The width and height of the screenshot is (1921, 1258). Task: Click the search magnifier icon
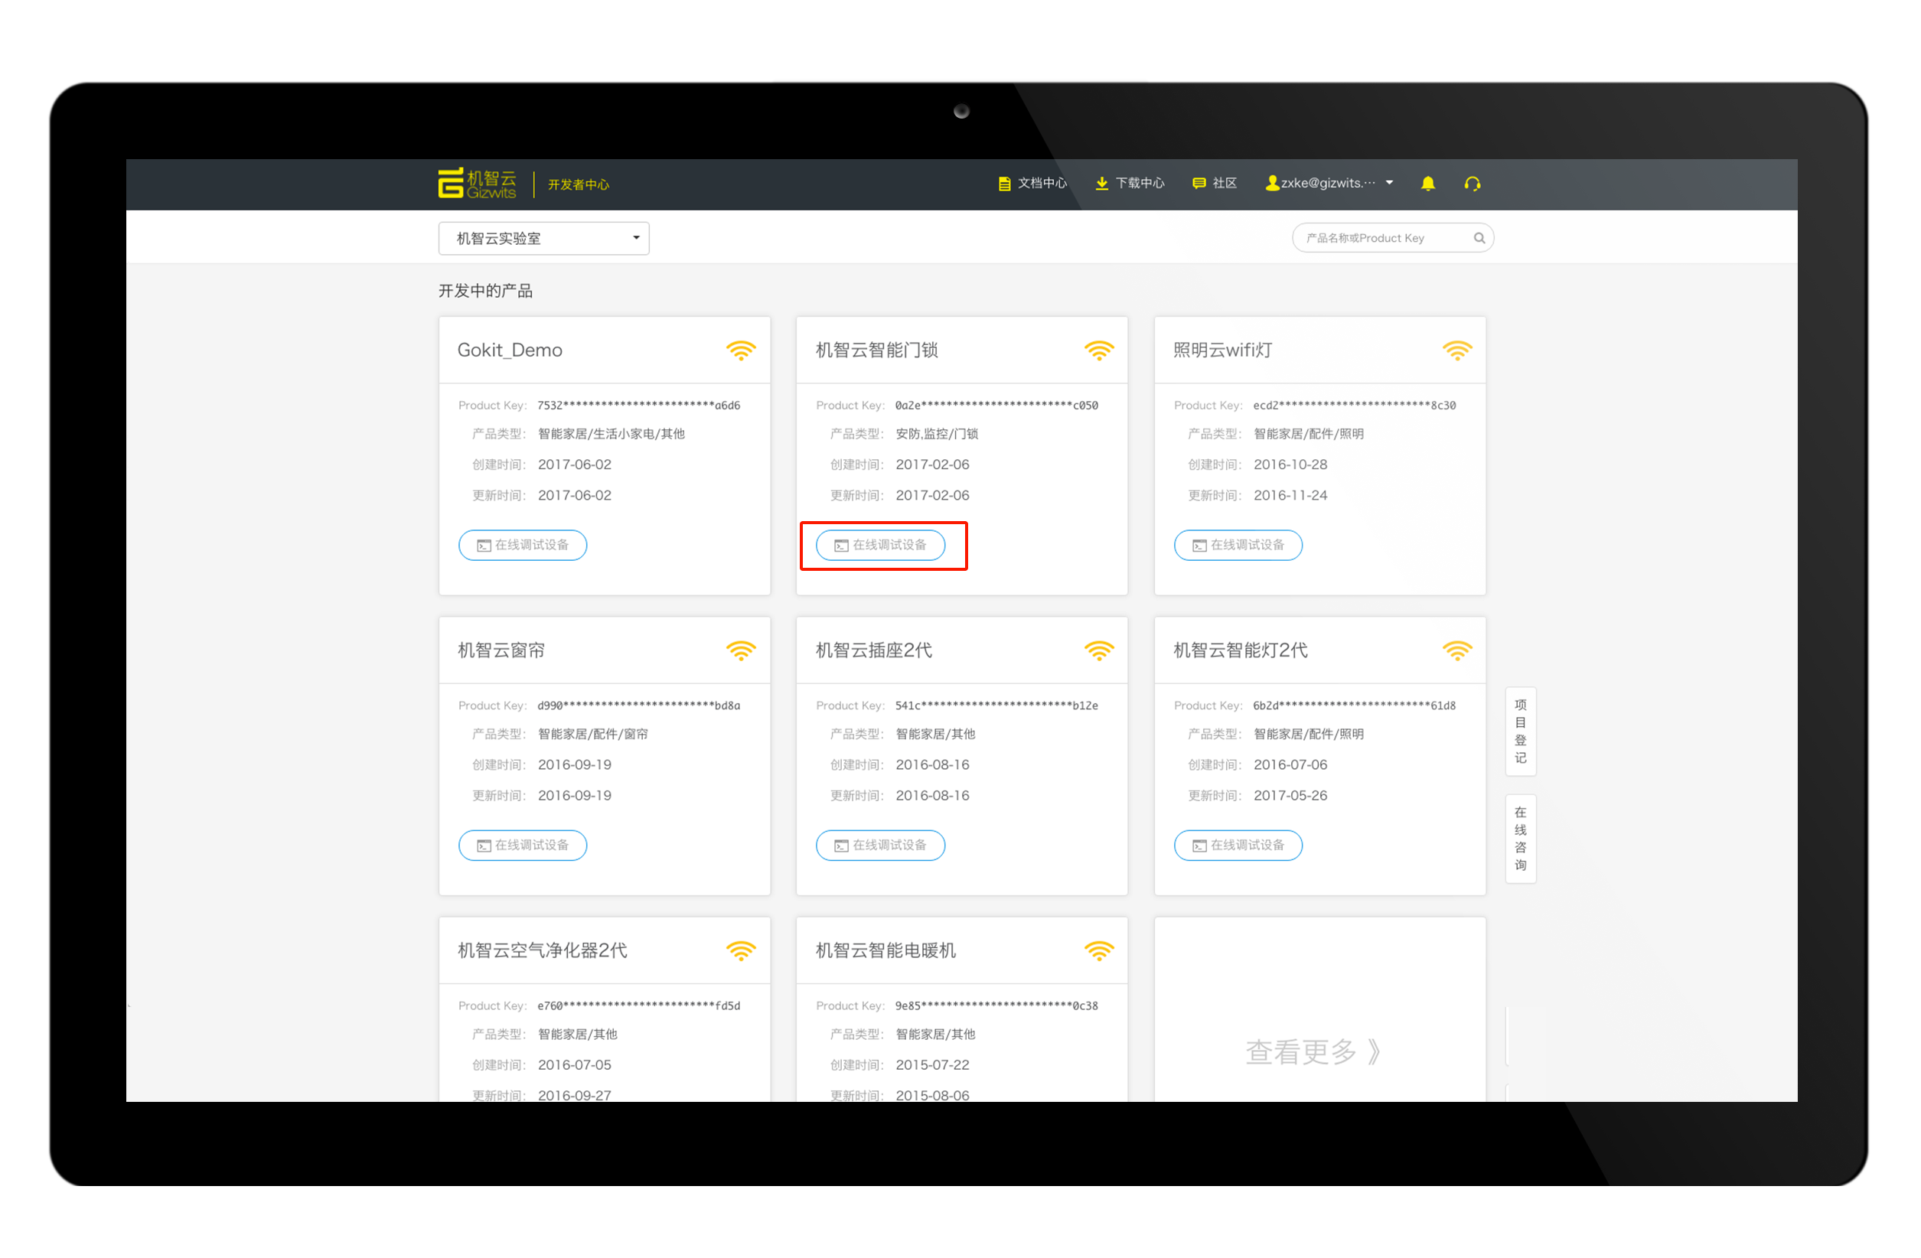(x=1479, y=238)
